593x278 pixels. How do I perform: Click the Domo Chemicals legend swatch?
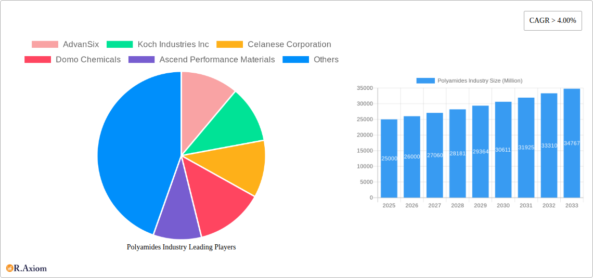coord(37,59)
